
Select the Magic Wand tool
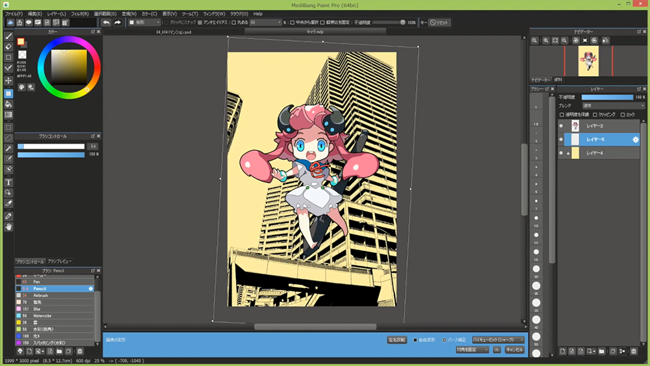point(8,148)
